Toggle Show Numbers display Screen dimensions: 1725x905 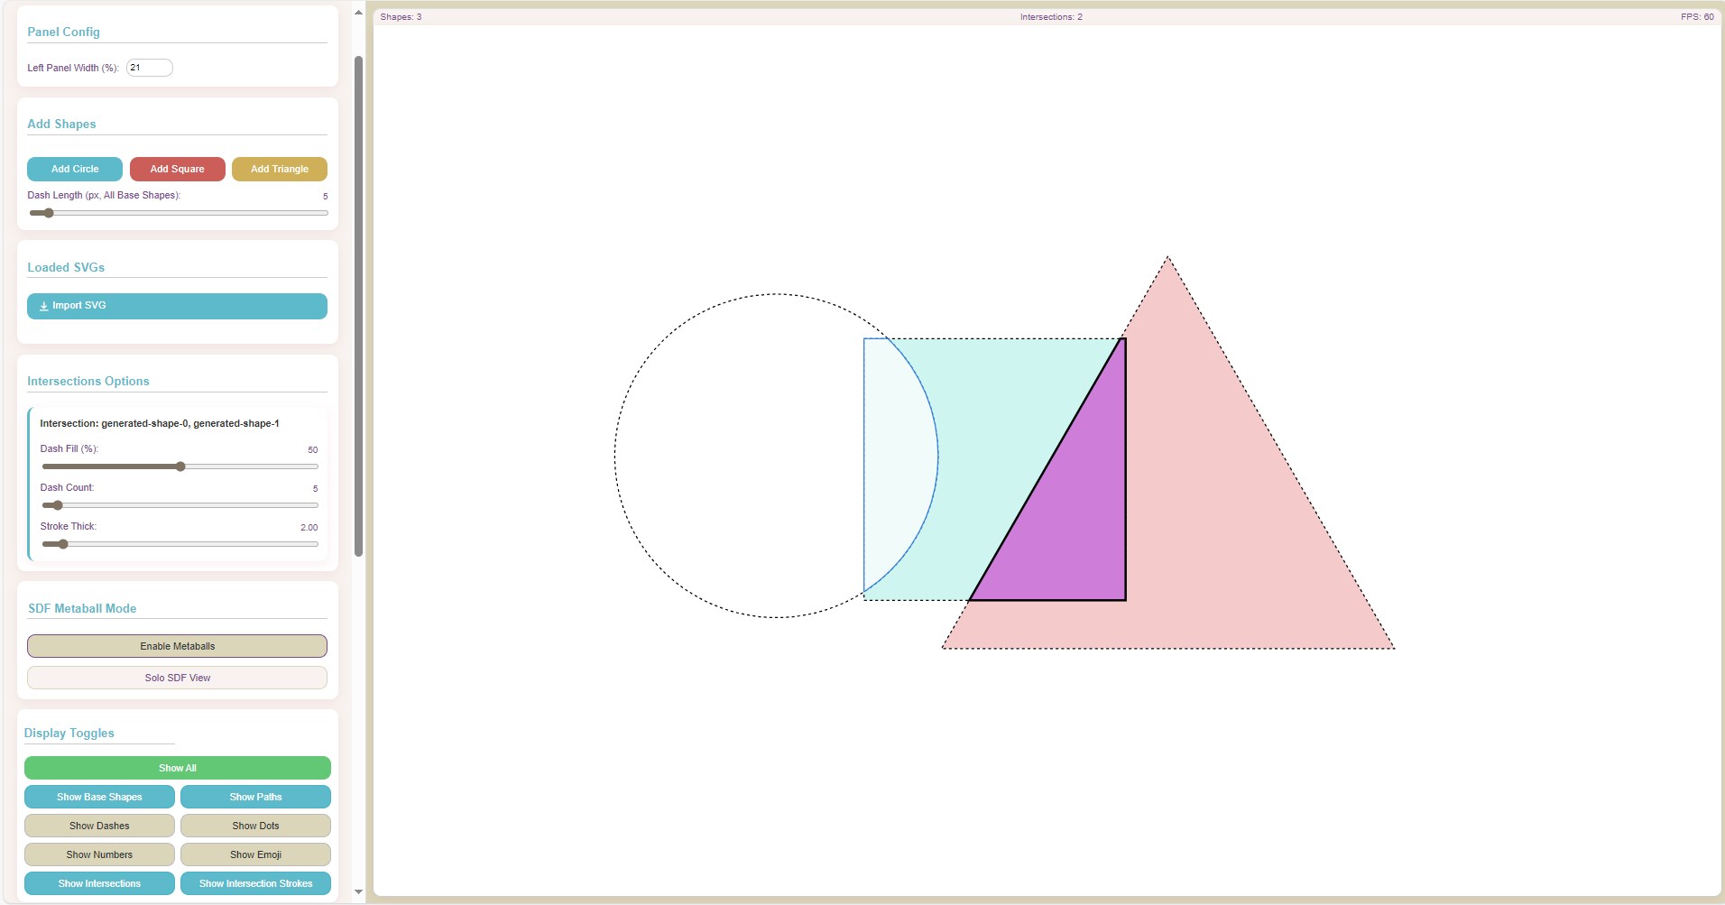tap(99, 854)
